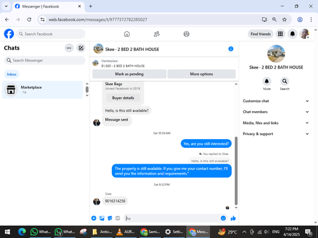Click More options button
The height and width of the screenshot is (238, 318).
[202, 74]
